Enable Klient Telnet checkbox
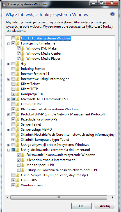 pos(13,84)
